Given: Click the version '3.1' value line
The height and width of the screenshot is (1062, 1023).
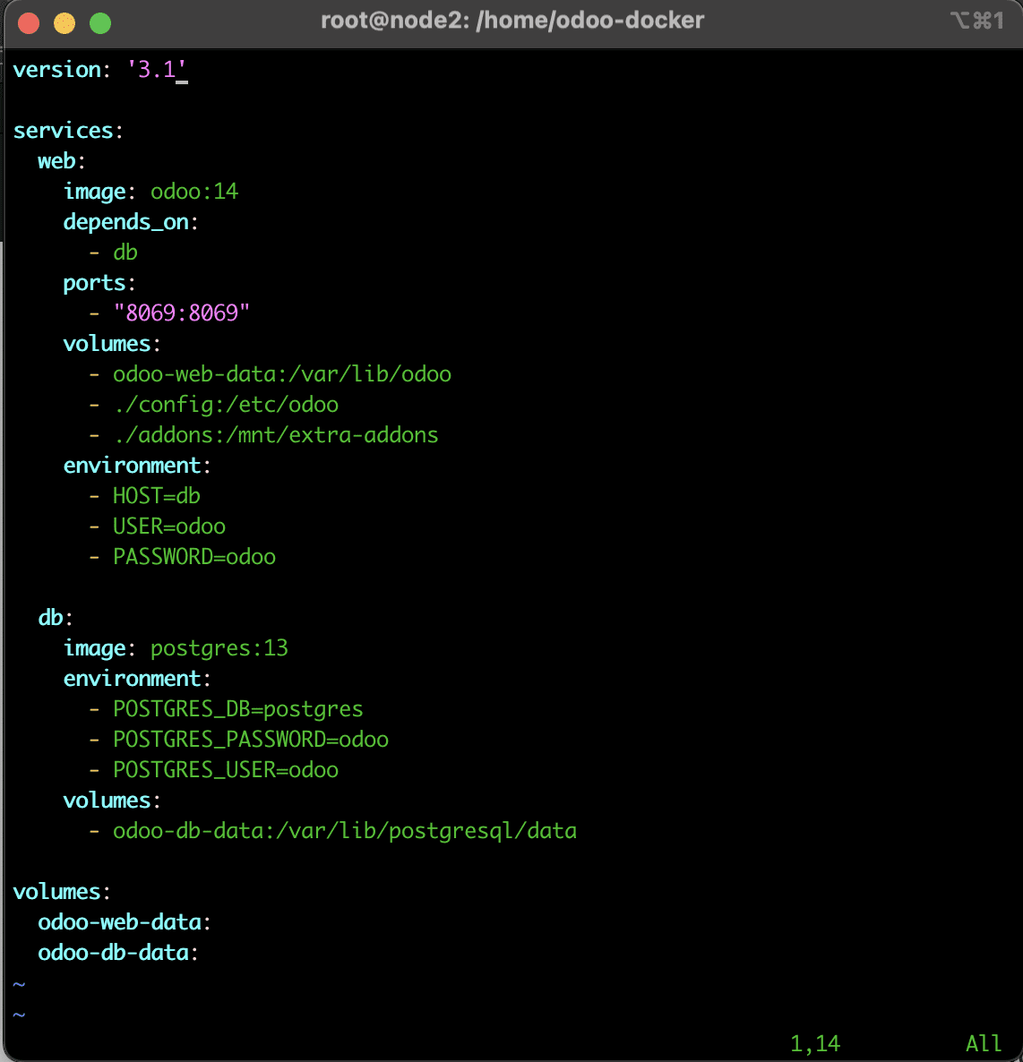Looking at the screenshot, I should click(156, 70).
